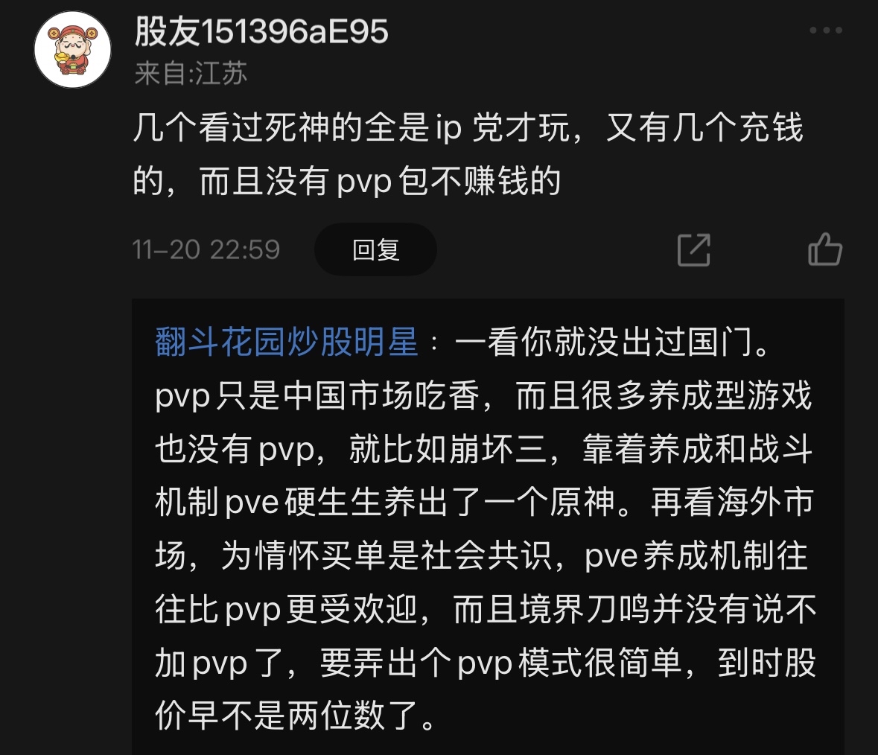The width and height of the screenshot is (878, 755).
Task: Open the God of Wealth avatar profile
Action: click(x=73, y=50)
